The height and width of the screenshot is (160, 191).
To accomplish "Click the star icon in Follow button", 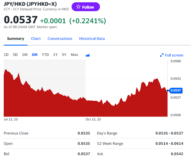I will 78,7.
